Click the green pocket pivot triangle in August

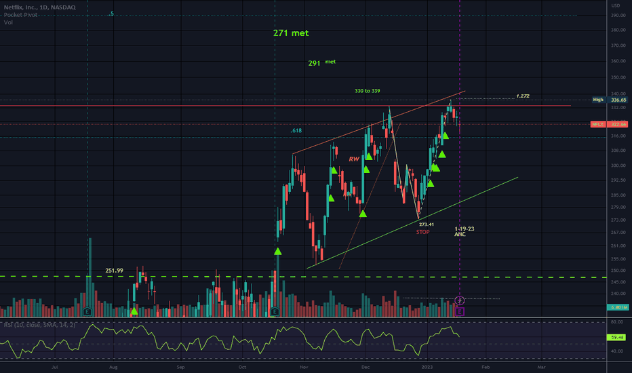tap(134, 311)
